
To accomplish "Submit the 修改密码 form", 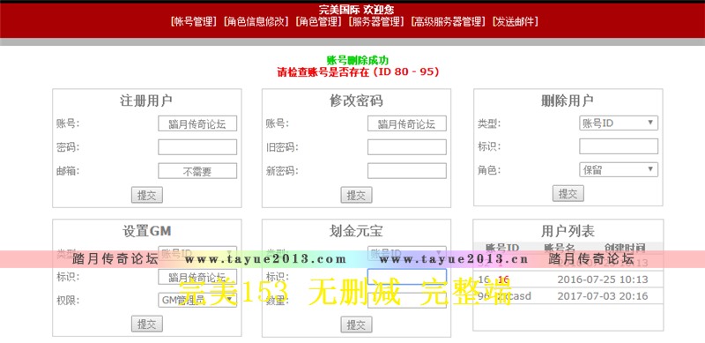I will [x=356, y=195].
